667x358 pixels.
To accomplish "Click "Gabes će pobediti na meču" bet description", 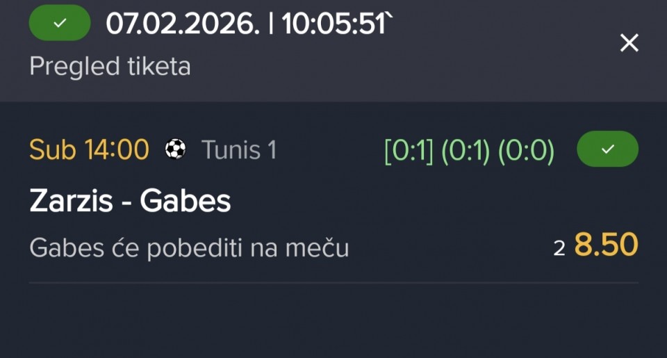I will pos(189,247).
